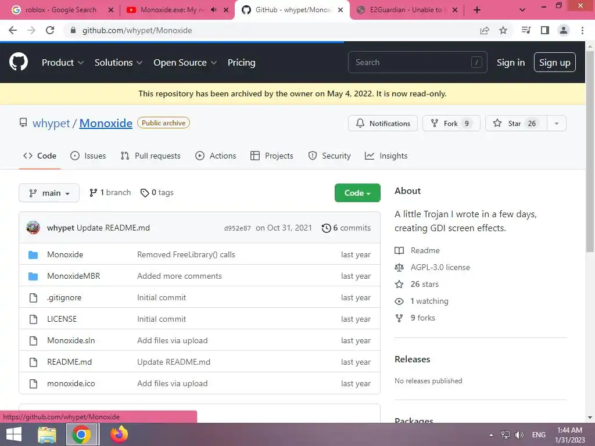
Task: Switch to the Security tab
Action: coord(329,156)
